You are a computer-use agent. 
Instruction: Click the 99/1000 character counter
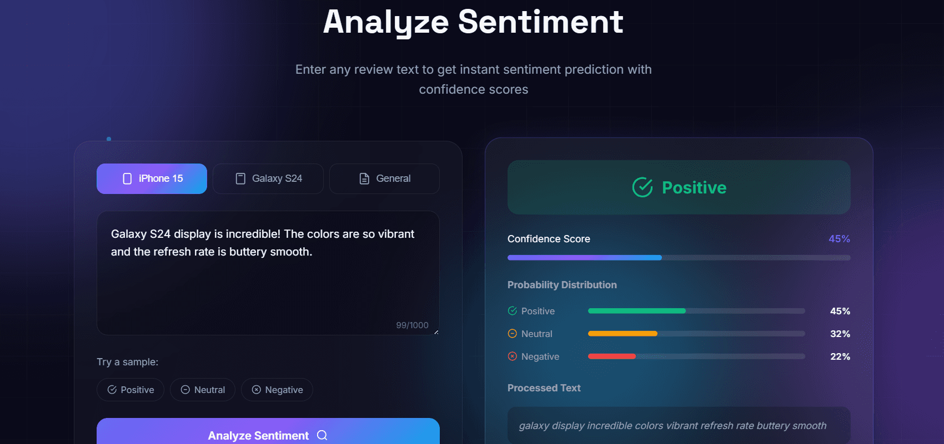pos(412,325)
